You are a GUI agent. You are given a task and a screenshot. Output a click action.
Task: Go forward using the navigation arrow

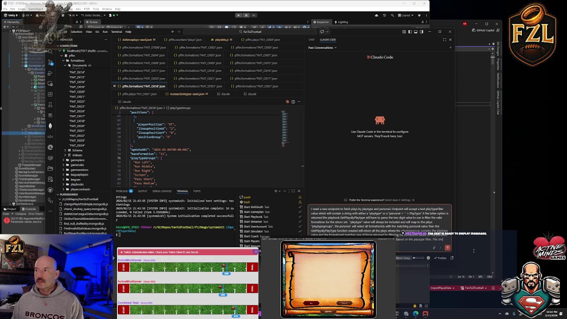pos(179,31)
